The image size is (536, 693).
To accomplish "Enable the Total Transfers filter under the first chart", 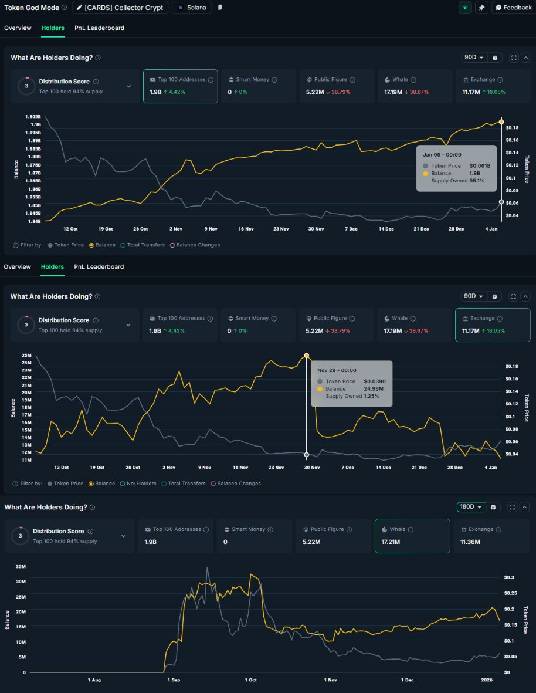I will 143,245.
